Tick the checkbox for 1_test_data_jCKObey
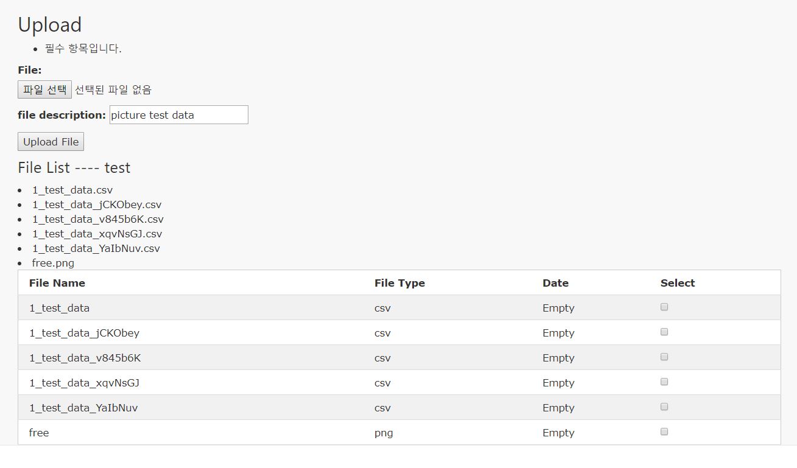This screenshot has height=468, width=797. point(664,332)
